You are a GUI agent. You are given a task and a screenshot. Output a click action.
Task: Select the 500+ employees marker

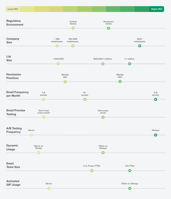140,46
